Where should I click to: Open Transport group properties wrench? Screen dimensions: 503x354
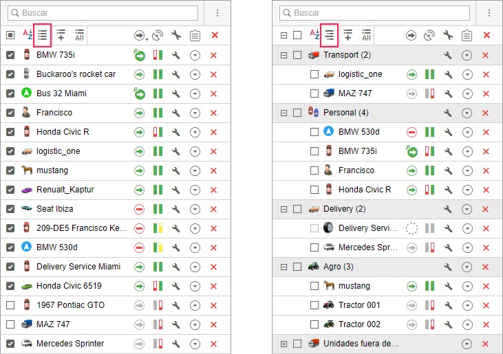(x=448, y=55)
